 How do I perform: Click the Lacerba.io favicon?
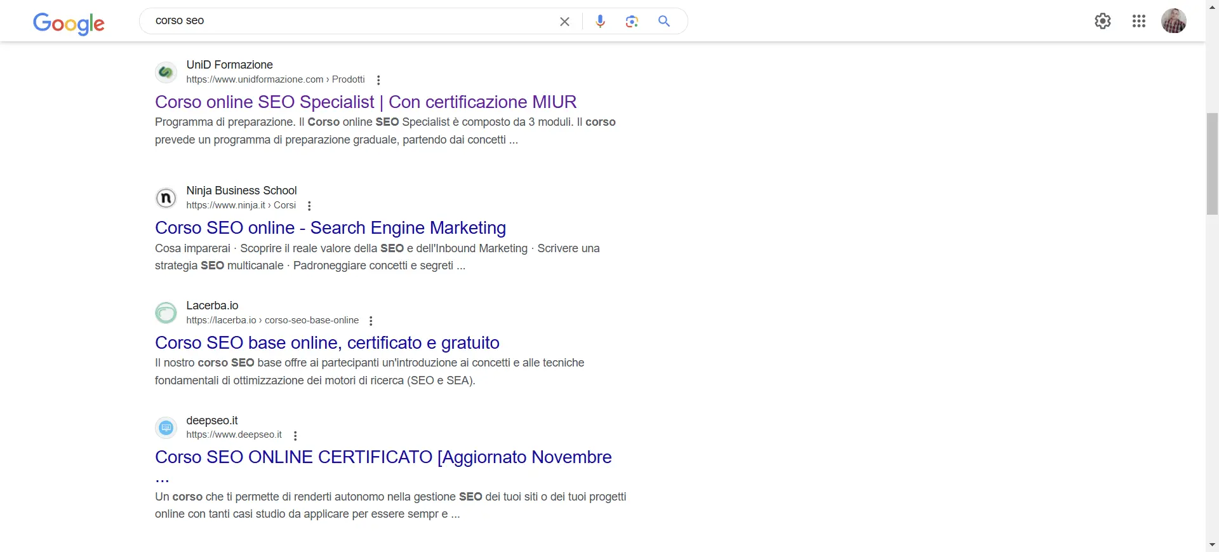(x=166, y=313)
